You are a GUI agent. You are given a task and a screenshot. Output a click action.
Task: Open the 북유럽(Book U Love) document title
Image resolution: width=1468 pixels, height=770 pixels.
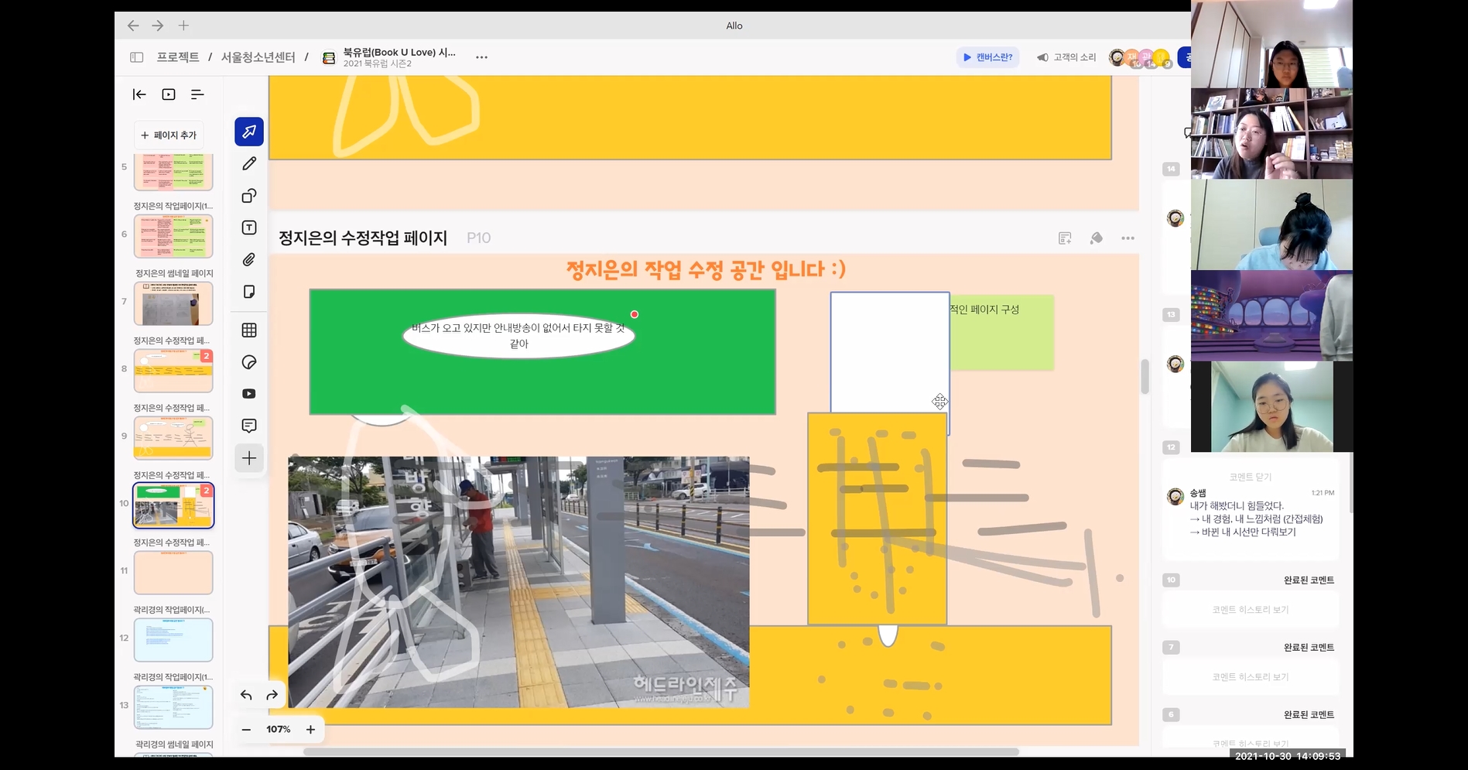[399, 53]
